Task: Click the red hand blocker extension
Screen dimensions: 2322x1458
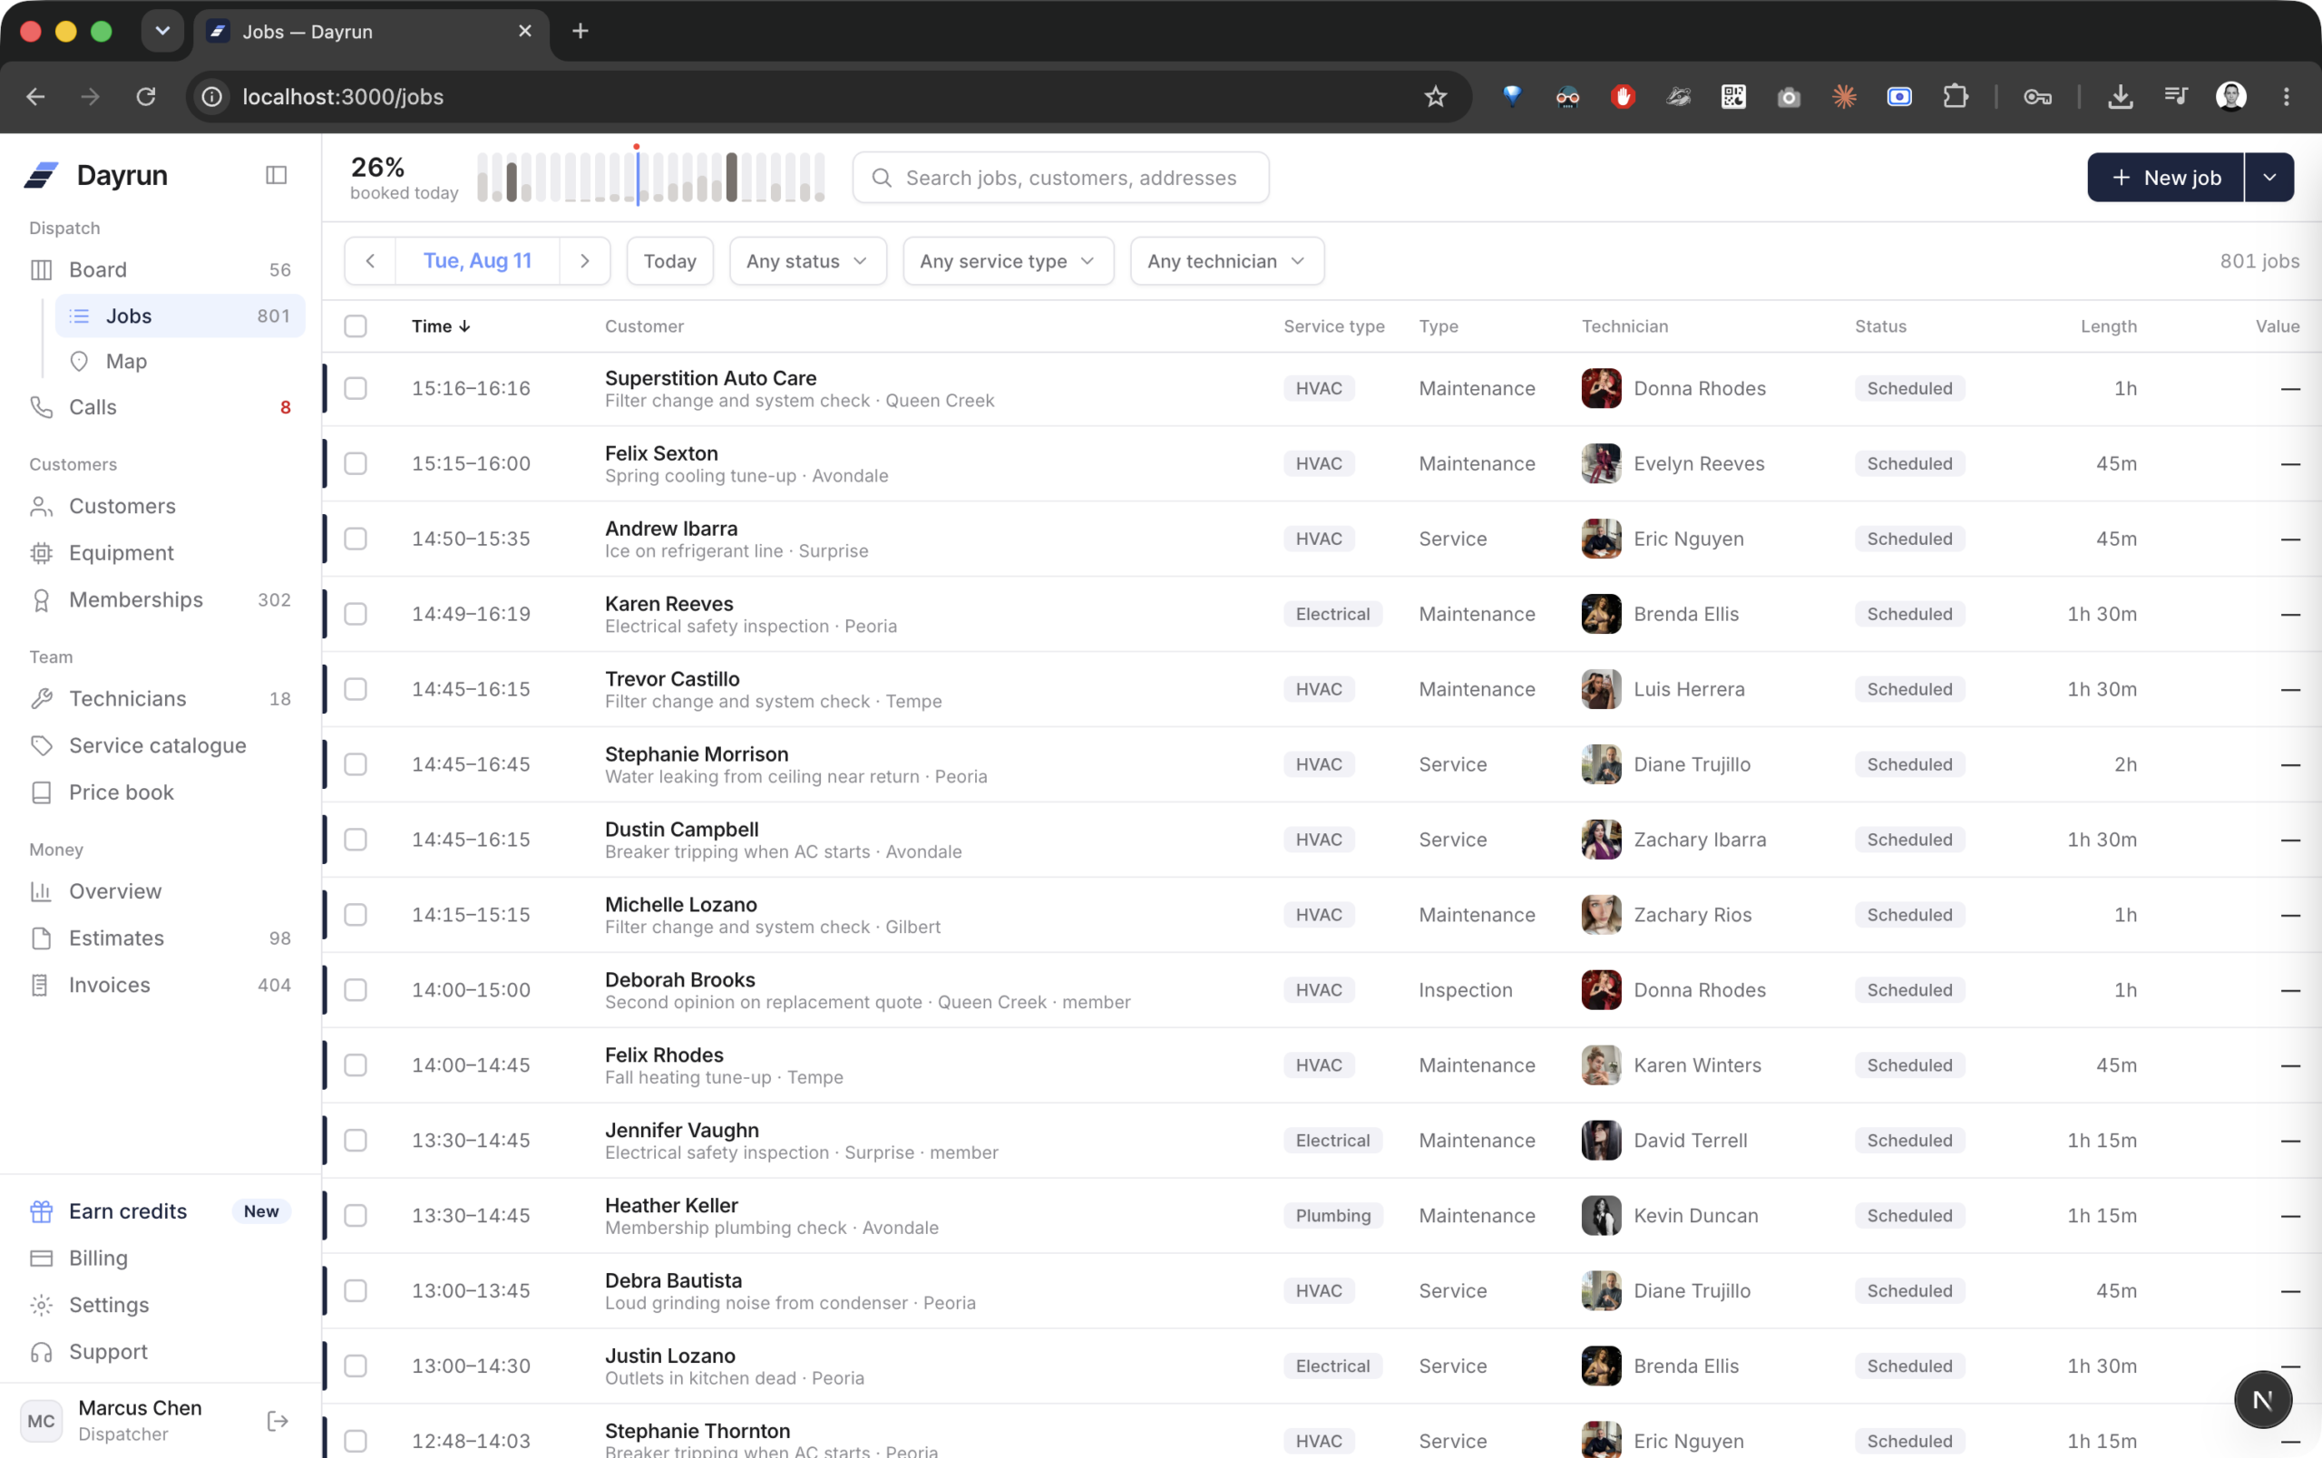Action: click(1623, 96)
